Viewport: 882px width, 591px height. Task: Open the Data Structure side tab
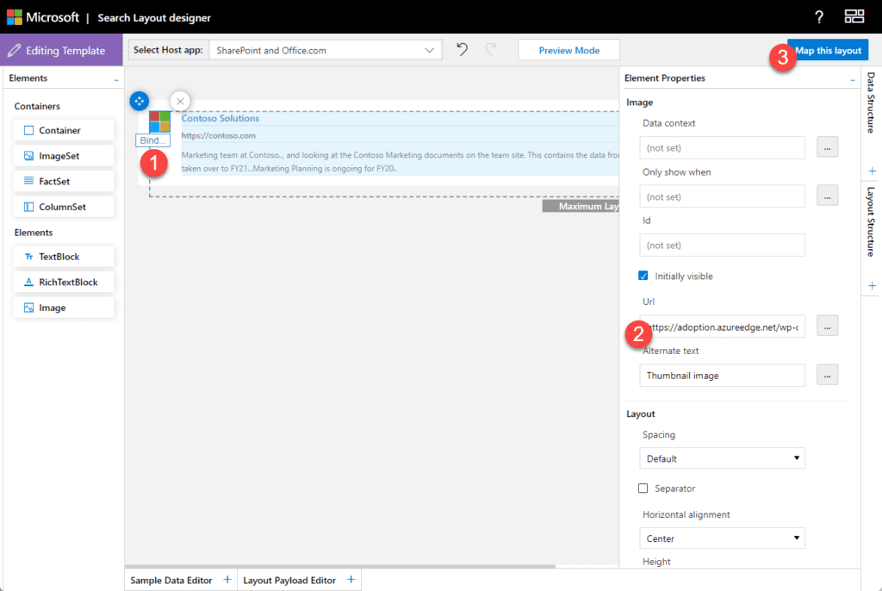pos(871,103)
